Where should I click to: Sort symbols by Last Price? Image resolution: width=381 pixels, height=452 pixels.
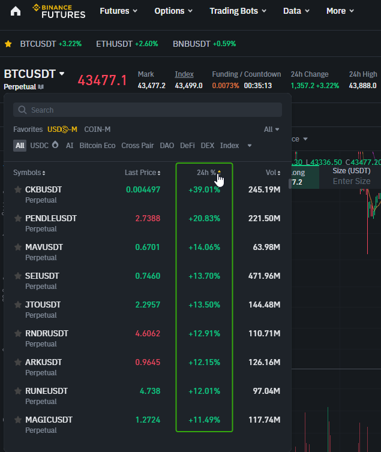point(143,173)
